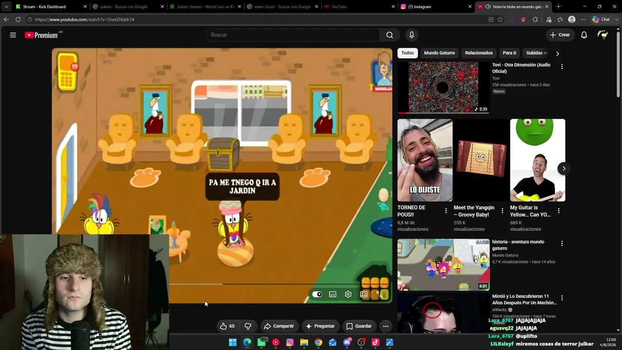
Task: Select the Mundo Gaturro filter chip
Action: tap(439, 53)
